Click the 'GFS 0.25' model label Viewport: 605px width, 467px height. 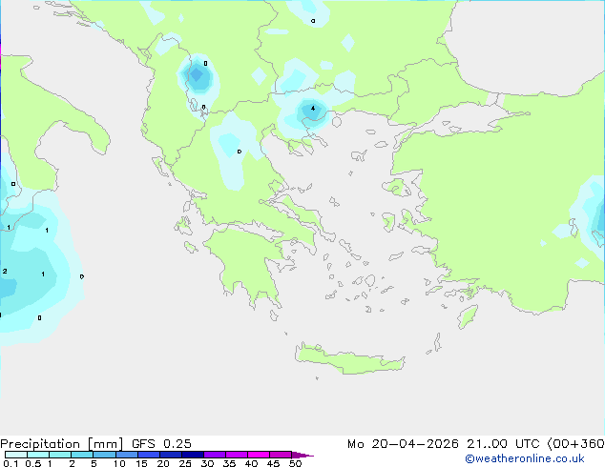pos(161,444)
